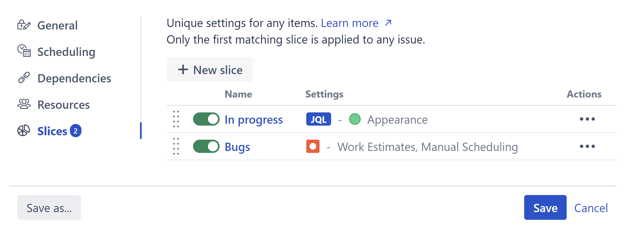Add a New slice
628x238 pixels.
210,70
